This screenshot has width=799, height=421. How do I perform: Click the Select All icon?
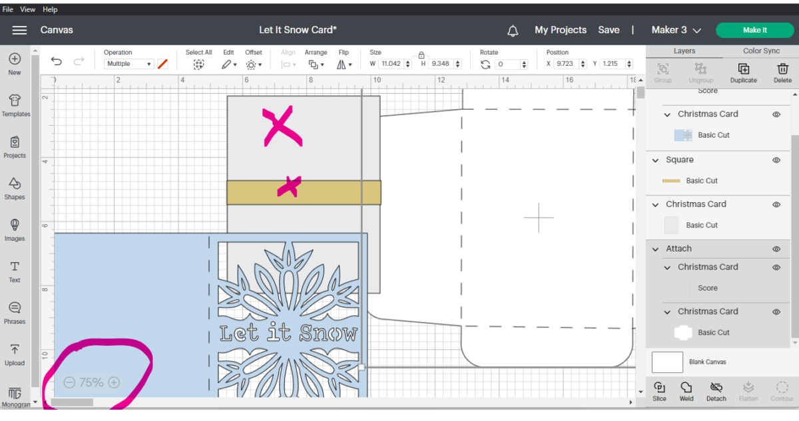pos(198,64)
